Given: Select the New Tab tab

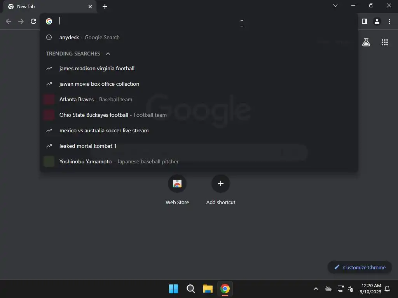Looking at the screenshot, I should coord(49,7).
